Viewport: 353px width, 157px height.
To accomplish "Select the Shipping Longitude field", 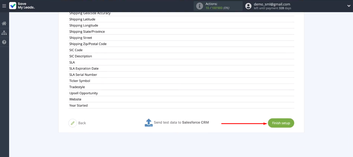I will point(181,25).
